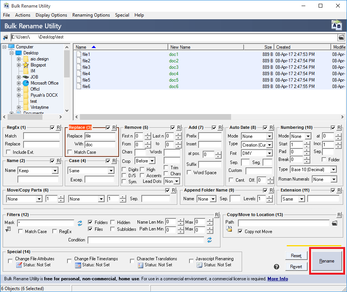Image resolution: width=347 pixels, height=292 pixels.
Task: Enable Digits removal checkbox
Action: (124, 170)
